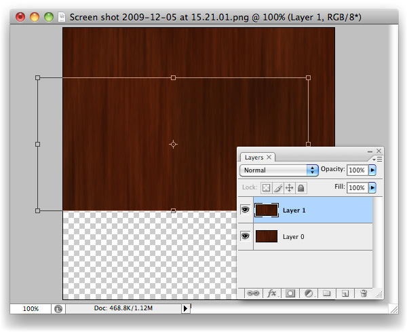
Task: Toggle lock image pixels brush icon
Action: 278,188
